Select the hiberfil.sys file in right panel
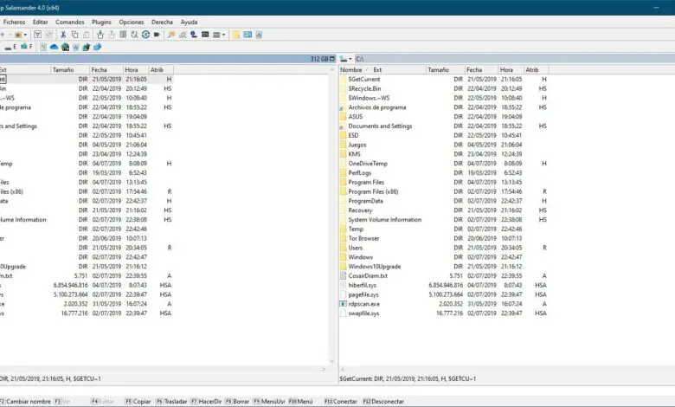 (x=362, y=285)
